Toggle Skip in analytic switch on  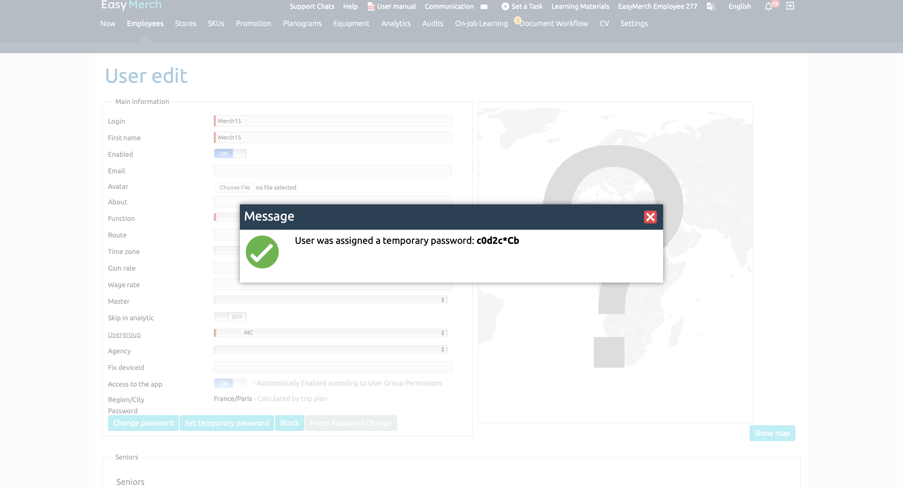[230, 317]
